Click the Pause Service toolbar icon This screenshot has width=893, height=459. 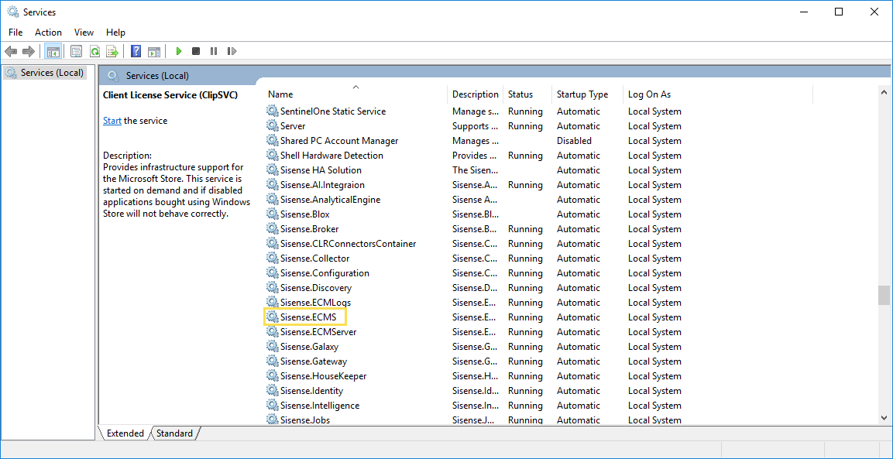214,51
